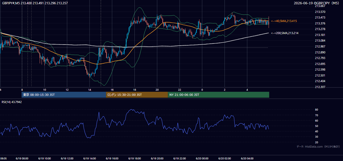Click the 6/19 08:00 bottom time label
The height and width of the screenshot is (161, 343).
click(x=22, y=159)
